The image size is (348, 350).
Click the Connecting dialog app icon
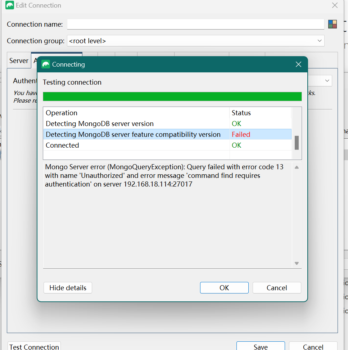[46, 64]
